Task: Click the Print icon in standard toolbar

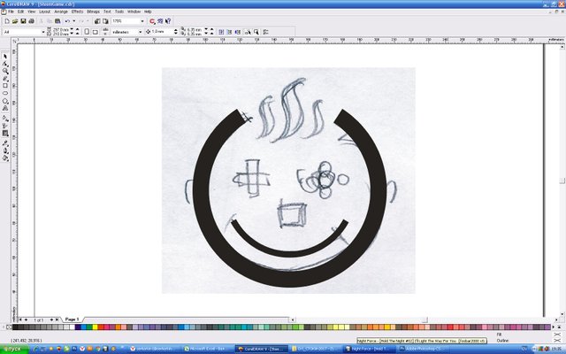Action: click(x=32, y=21)
